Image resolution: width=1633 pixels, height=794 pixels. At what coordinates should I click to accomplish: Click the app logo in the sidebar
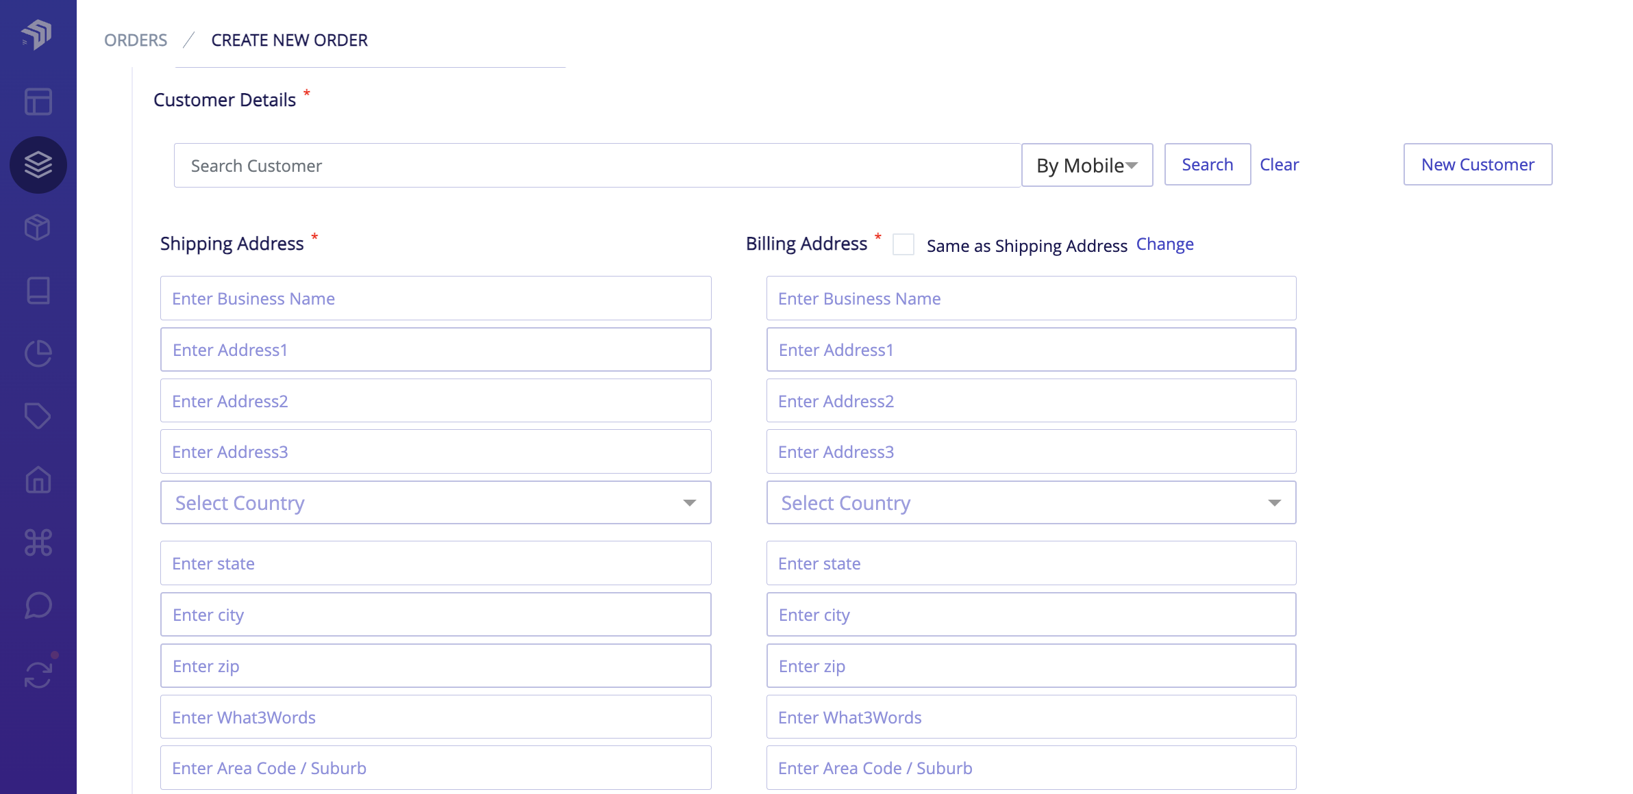37,34
